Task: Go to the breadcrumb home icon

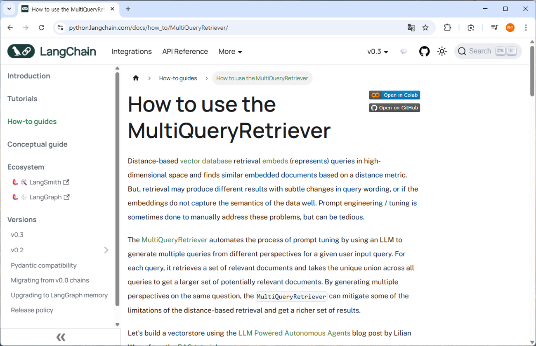Action: (x=136, y=78)
